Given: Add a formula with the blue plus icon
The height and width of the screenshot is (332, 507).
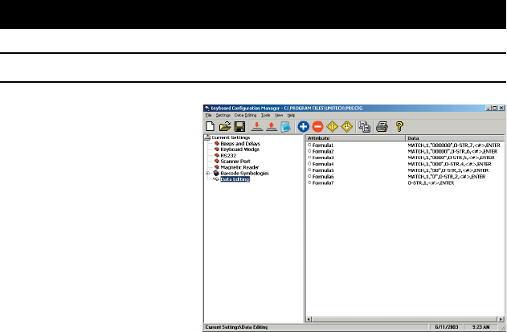Looking at the screenshot, I should pos(303,126).
